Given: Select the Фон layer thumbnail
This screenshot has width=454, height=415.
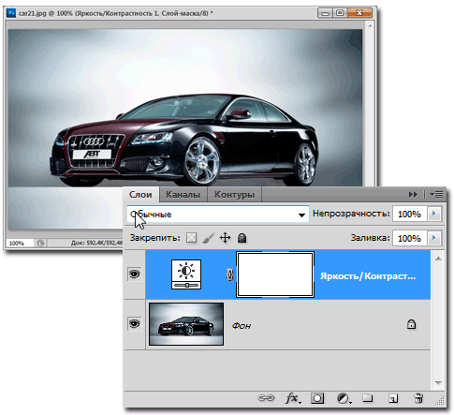Looking at the screenshot, I should point(186,324).
